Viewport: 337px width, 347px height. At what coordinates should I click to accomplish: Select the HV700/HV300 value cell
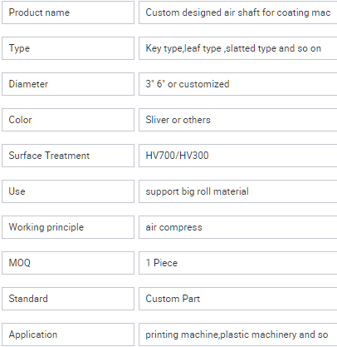(237, 156)
